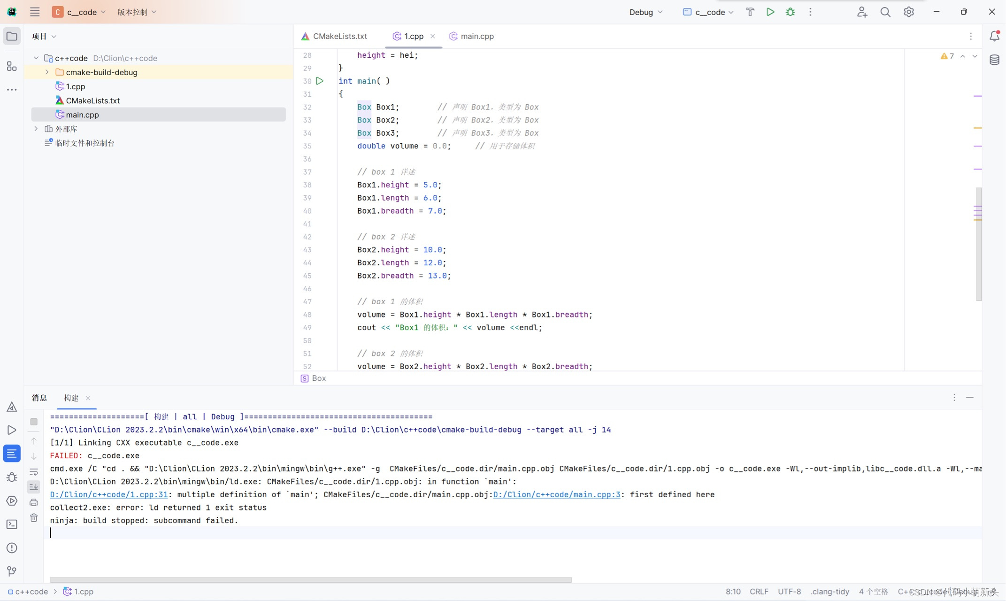Open the Structure tool window
The image size is (1006, 601).
(x=12, y=66)
